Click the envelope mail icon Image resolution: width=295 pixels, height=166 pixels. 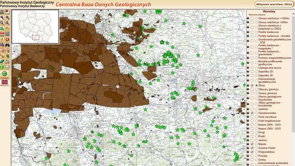(x=7, y=67)
